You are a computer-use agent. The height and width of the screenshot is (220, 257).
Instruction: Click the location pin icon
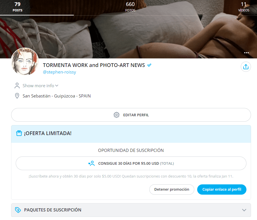(x=17, y=96)
